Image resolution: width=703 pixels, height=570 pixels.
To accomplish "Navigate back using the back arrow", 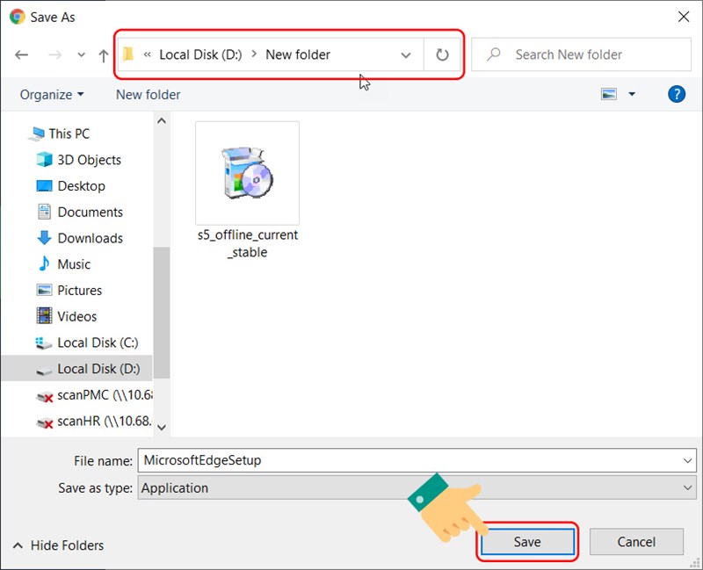I will pos(21,54).
